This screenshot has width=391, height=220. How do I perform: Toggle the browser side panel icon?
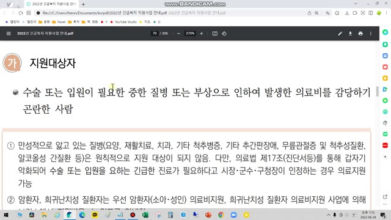coord(371,13)
